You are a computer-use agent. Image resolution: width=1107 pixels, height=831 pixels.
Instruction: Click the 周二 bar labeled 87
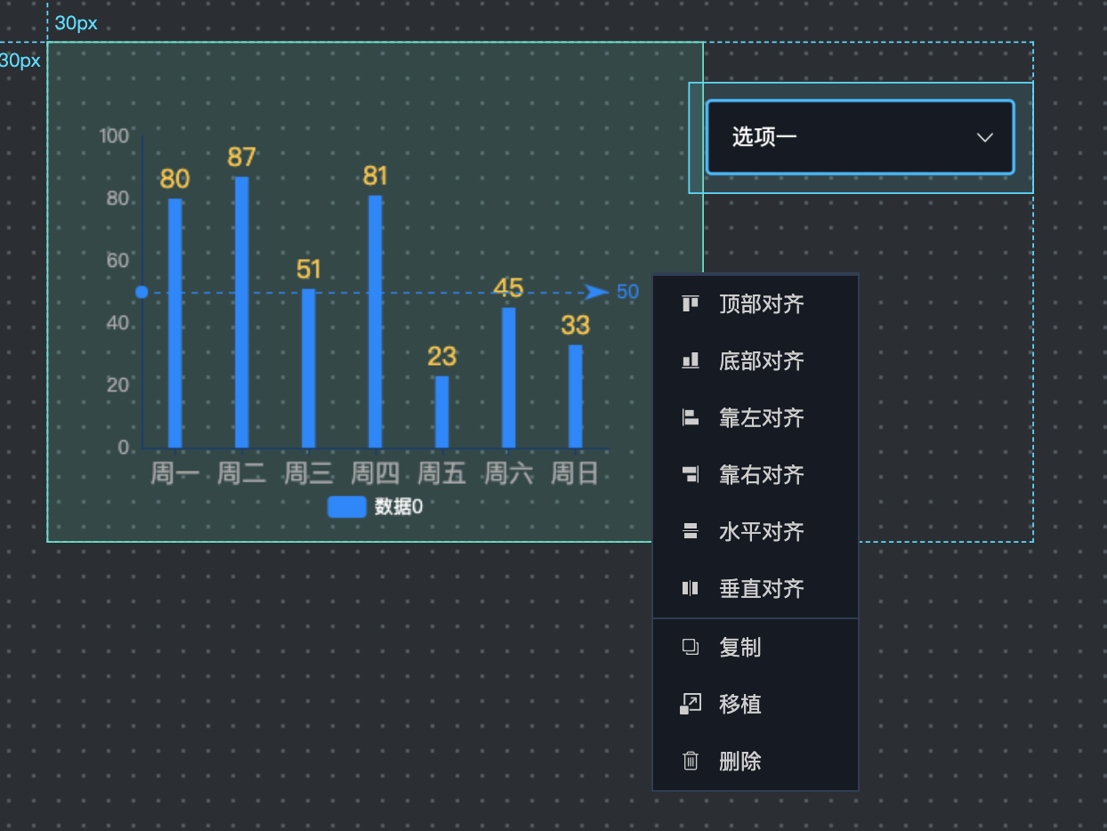(241, 311)
